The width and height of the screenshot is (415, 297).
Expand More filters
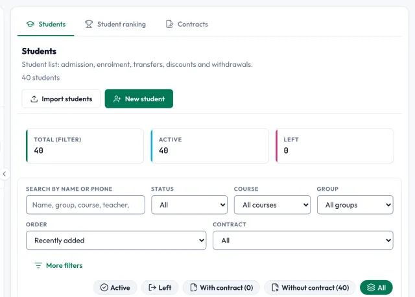[58, 265]
